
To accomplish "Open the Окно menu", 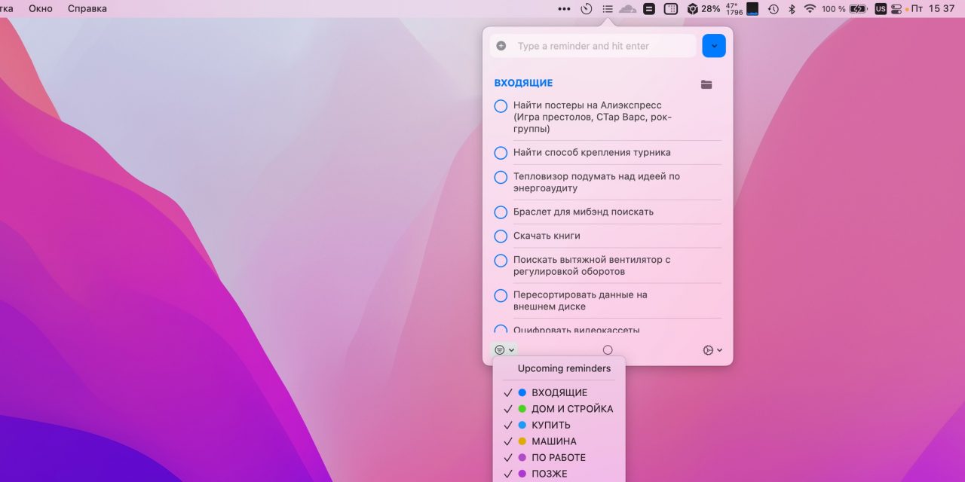I will pyautogui.click(x=41, y=8).
